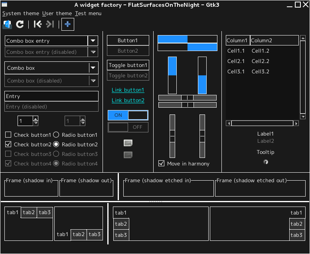Click the window menu icon in title bar
The height and width of the screenshot is (254, 310).
(x=4, y=4)
